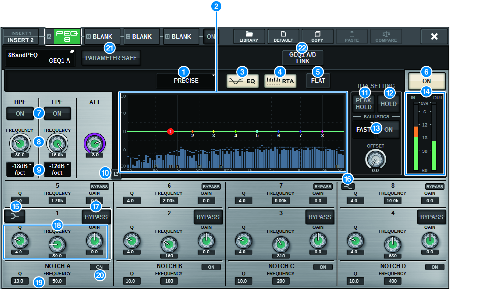Turn on NOTCH A
489x289 pixels.
tap(99, 267)
